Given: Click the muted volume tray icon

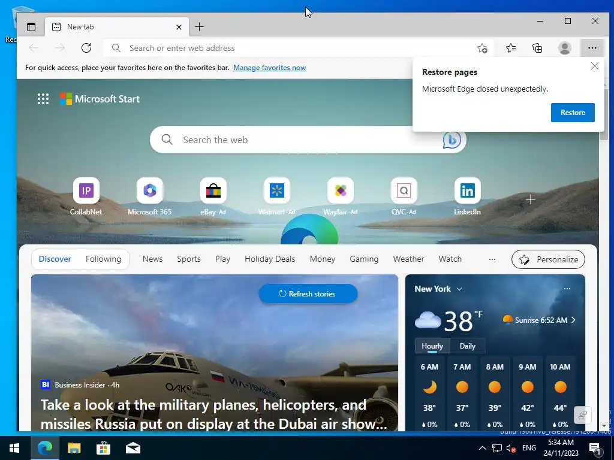Looking at the screenshot, I should point(511,448).
